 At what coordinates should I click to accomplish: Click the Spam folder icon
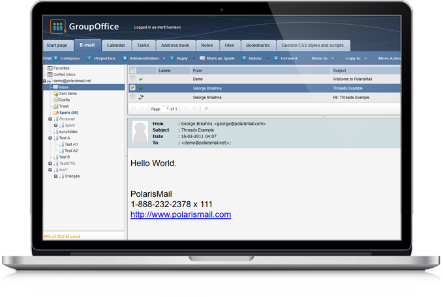pos(55,113)
